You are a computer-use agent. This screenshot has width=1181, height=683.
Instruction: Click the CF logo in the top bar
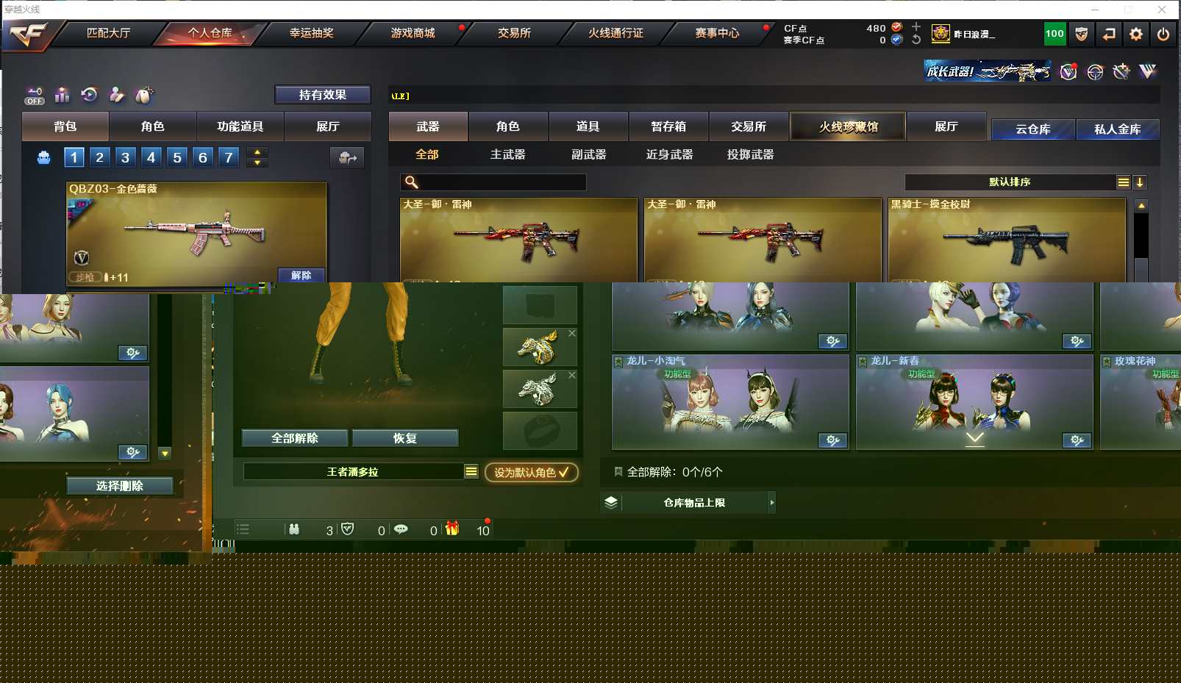[x=28, y=34]
